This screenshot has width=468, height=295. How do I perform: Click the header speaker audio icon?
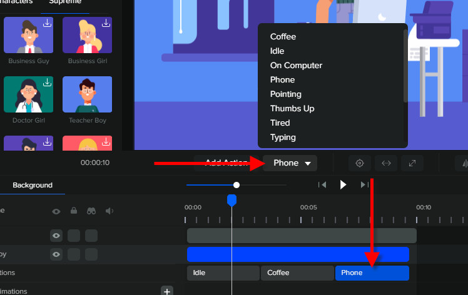[109, 211]
